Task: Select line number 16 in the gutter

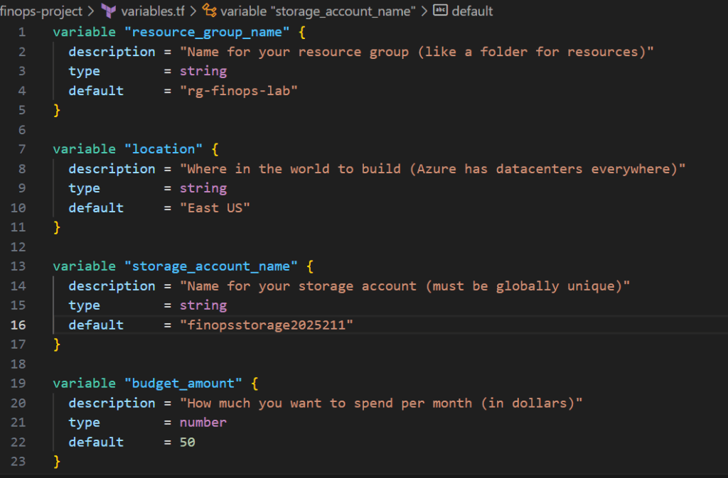Action: (x=18, y=325)
